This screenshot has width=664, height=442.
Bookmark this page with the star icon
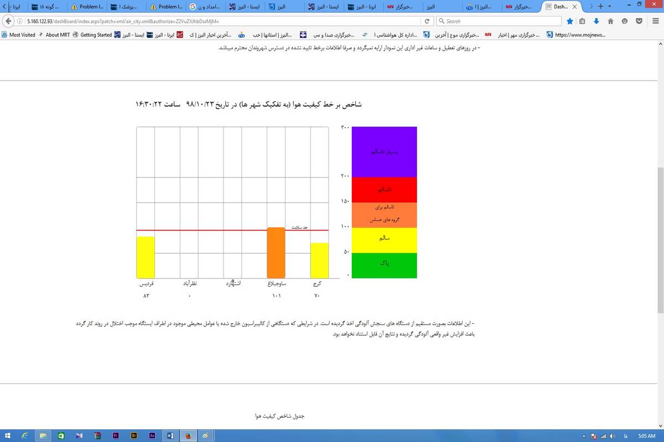point(570,21)
